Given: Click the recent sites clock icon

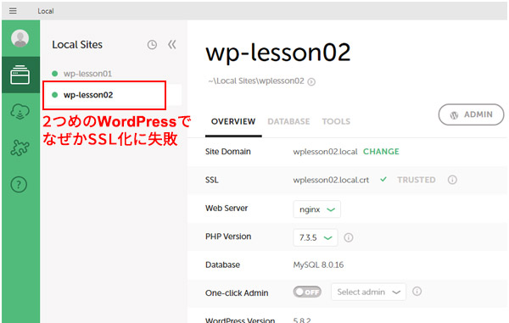Looking at the screenshot, I should click(152, 44).
